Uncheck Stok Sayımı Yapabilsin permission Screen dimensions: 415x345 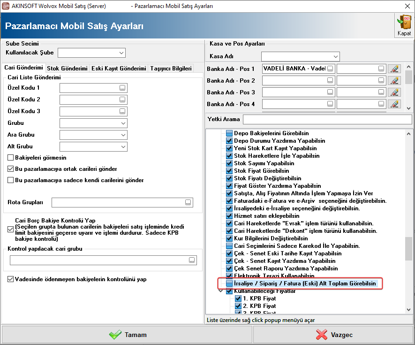(229, 163)
